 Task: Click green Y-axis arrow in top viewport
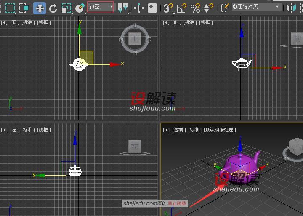(x=80, y=29)
